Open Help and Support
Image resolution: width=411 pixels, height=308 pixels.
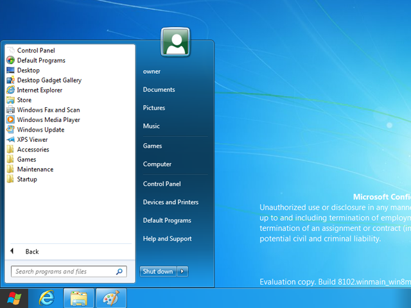(x=167, y=239)
